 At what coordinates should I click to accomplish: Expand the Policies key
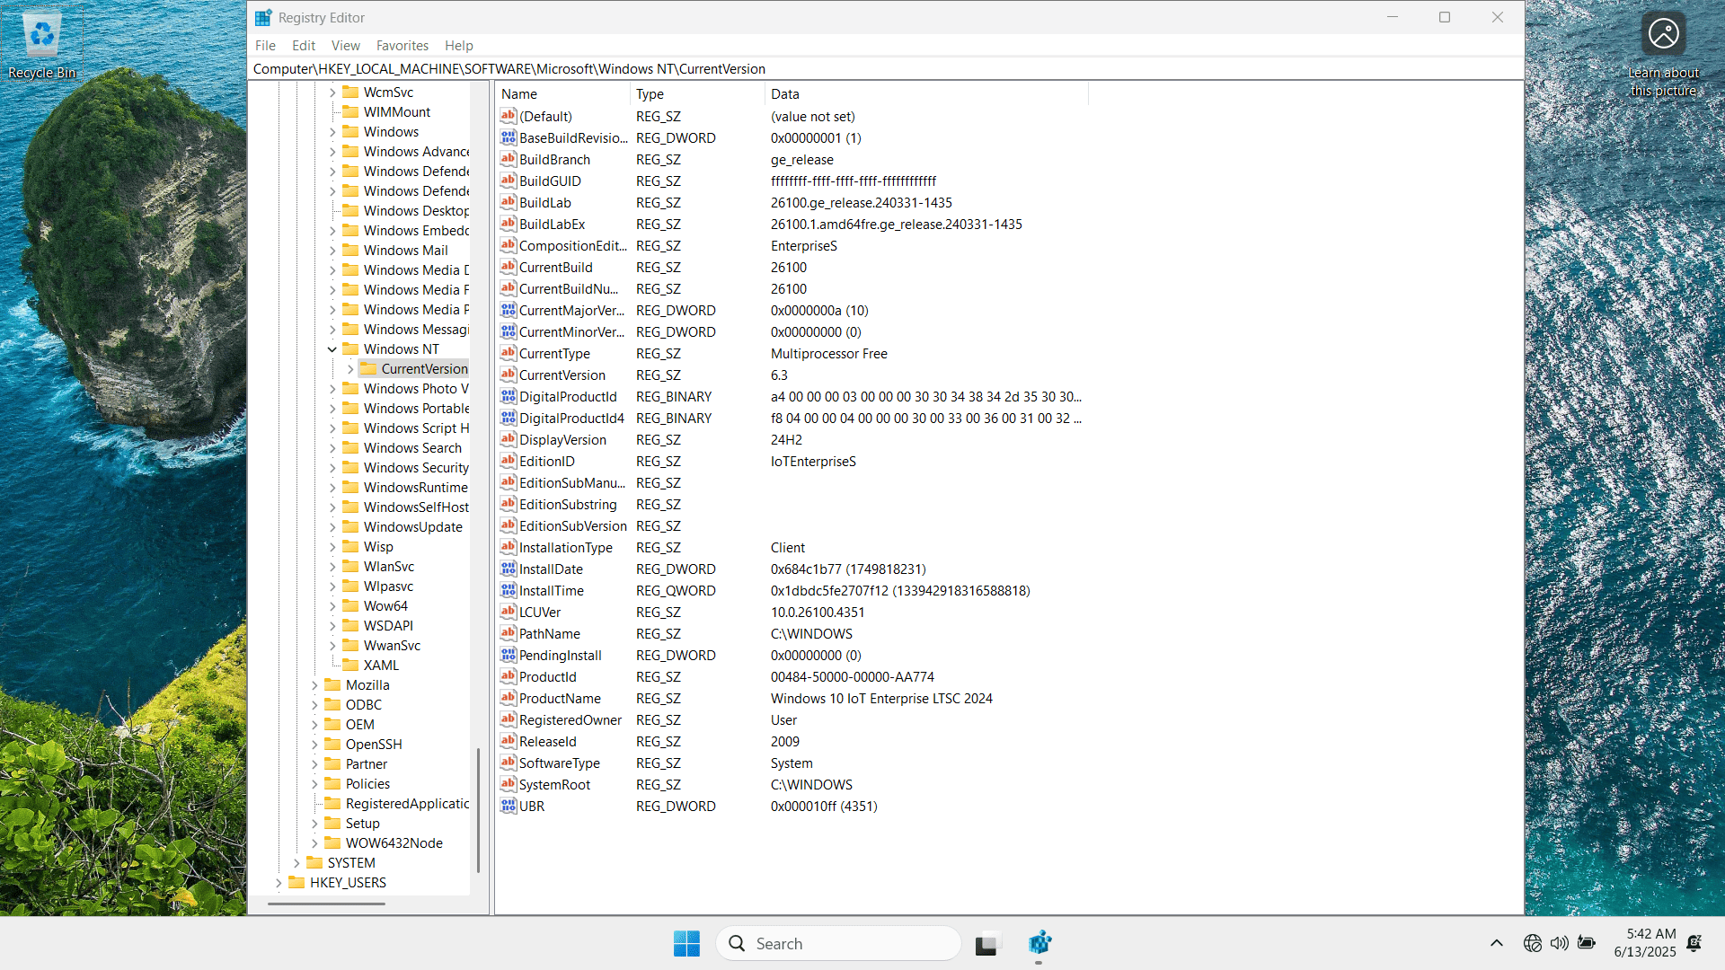(314, 783)
